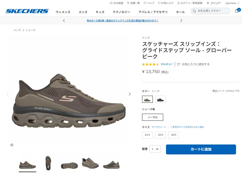The width and height of the screenshot is (242, 175).
Task: Select size 24.5
Action: coord(147,135)
